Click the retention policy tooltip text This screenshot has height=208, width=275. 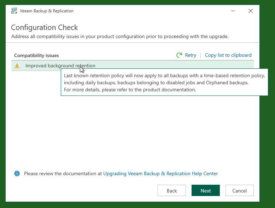[164, 82]
